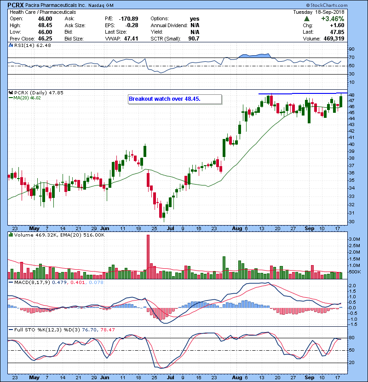Screen dimensions: 368x382
Task: Click the PCRX ticker symbol in header
Action: (x=16, y=5)
